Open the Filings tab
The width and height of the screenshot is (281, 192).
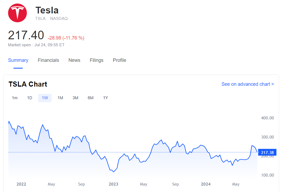click(96, 60)
